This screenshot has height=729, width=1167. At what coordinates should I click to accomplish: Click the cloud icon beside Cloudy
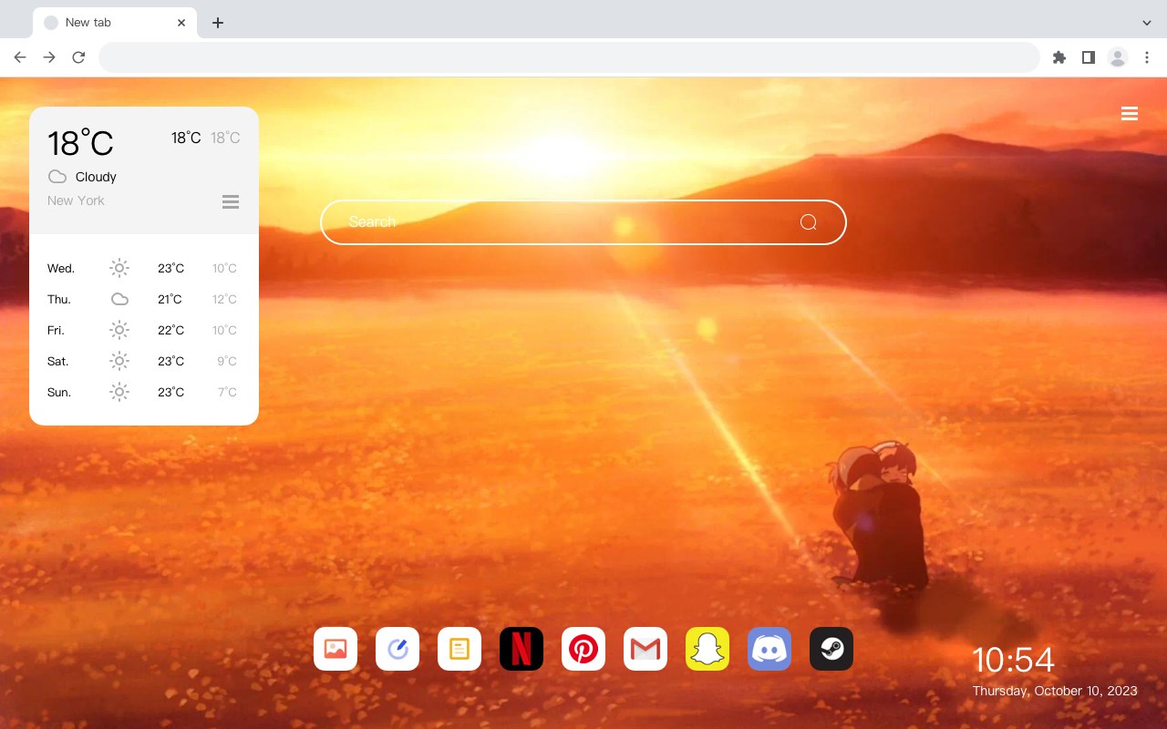coord(57,177)
